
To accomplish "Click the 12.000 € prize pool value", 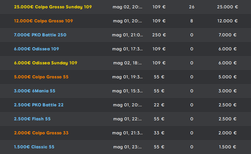I will coord(228,21).
